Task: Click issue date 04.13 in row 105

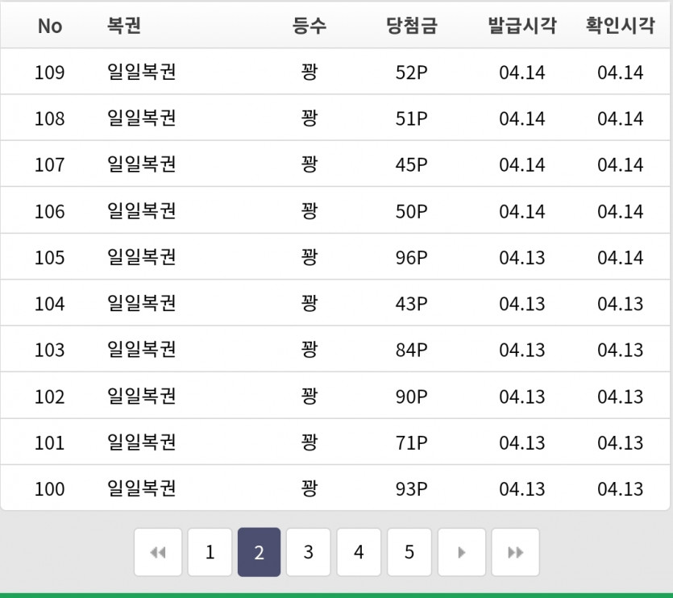Action: (522, 258)
